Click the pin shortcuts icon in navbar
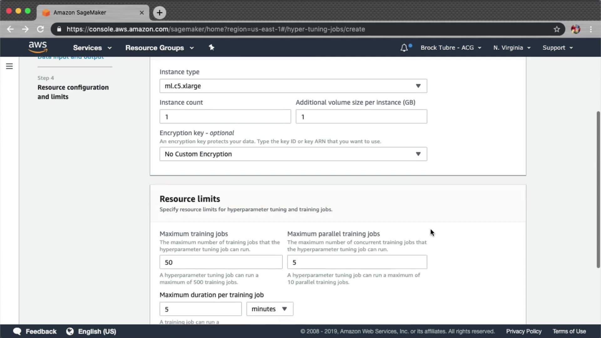The width and height of the screenshot is (601, 338). (212, 47)
